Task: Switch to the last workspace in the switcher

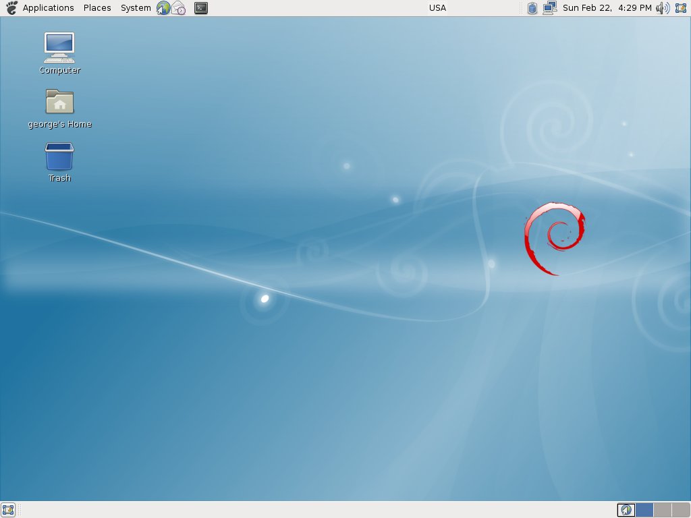Action: click(x=681, y=510)
